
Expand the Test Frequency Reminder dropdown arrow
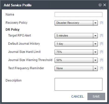[x=95, y=68]
